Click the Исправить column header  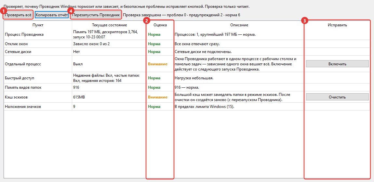tap(337, 25)
